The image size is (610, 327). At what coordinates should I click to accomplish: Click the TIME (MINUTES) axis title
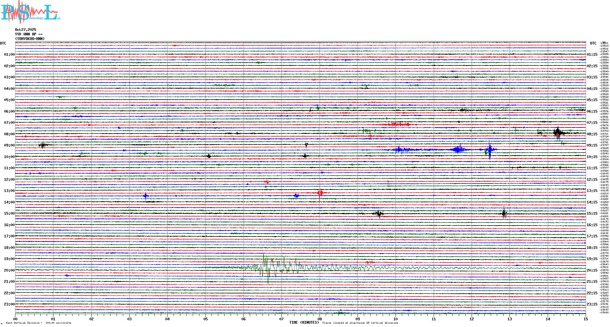304,322
